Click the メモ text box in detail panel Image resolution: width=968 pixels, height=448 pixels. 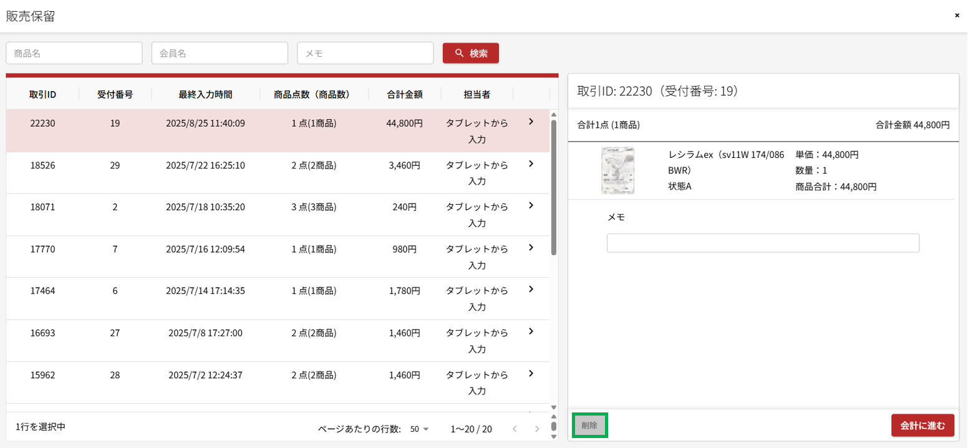tap(763, 243)
